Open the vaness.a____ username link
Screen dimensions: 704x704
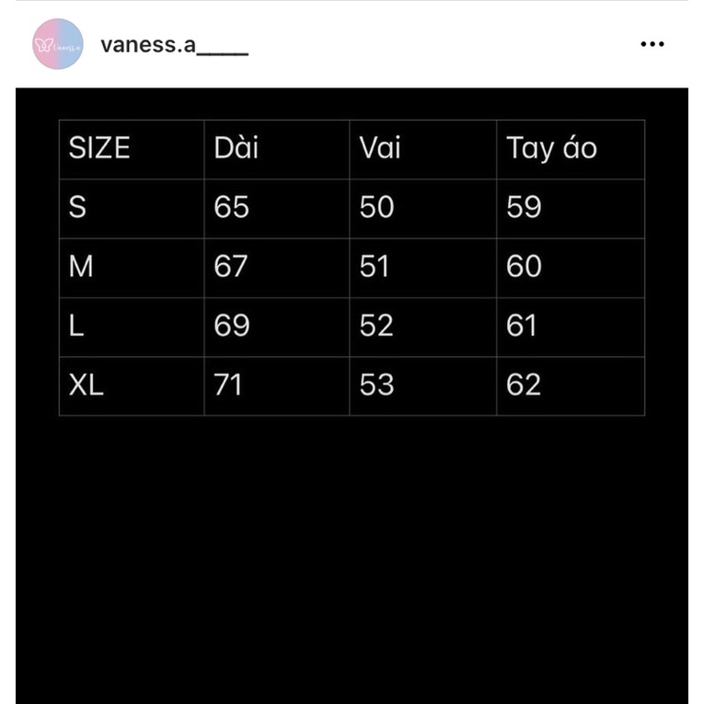pos(175,45)
